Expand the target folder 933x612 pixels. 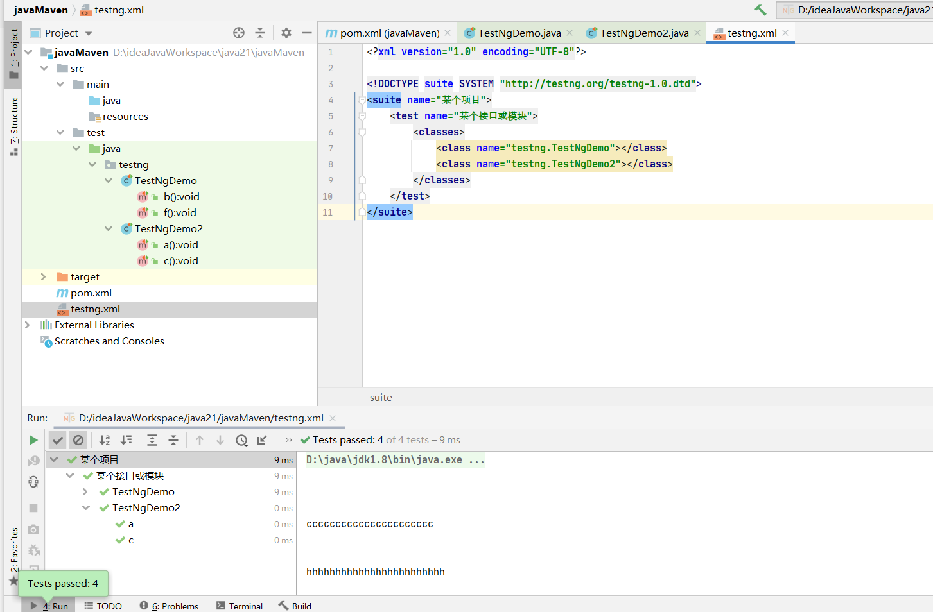[44, 276]
